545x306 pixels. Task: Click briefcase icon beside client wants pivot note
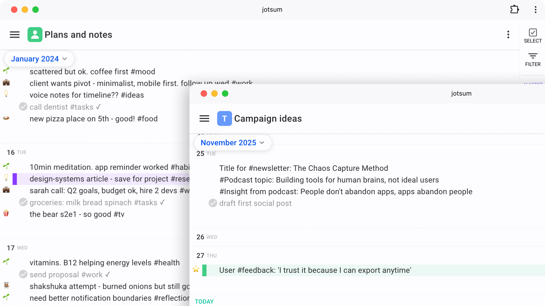[6, 82]
